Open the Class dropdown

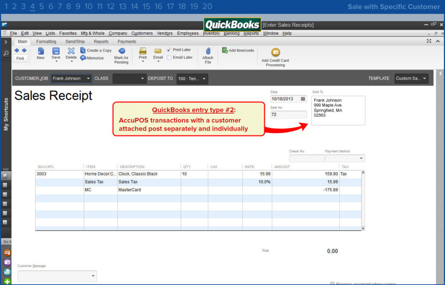129,78
